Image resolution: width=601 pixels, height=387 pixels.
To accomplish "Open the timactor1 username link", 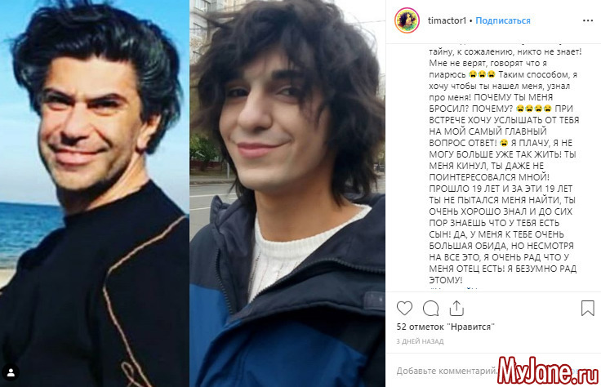I will click(447, 20).
